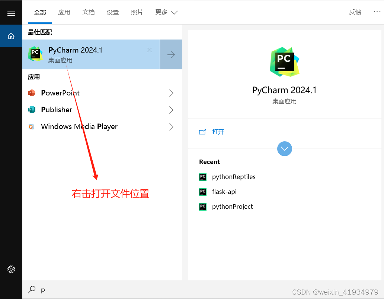
Task: Click the open-app icon beside 打开
Action: (202, 132)
